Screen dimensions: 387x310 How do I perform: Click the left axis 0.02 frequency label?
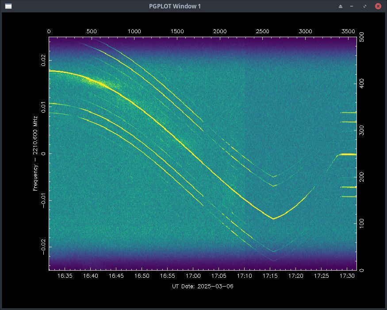(43, 60)
